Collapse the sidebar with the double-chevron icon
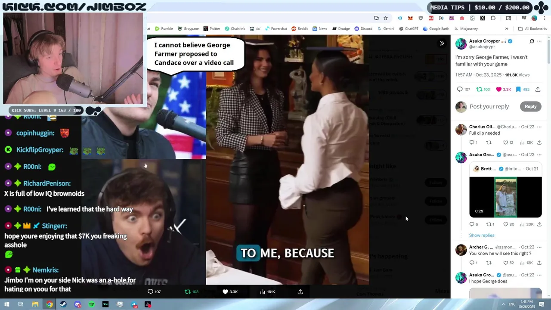 pos(442,43)
